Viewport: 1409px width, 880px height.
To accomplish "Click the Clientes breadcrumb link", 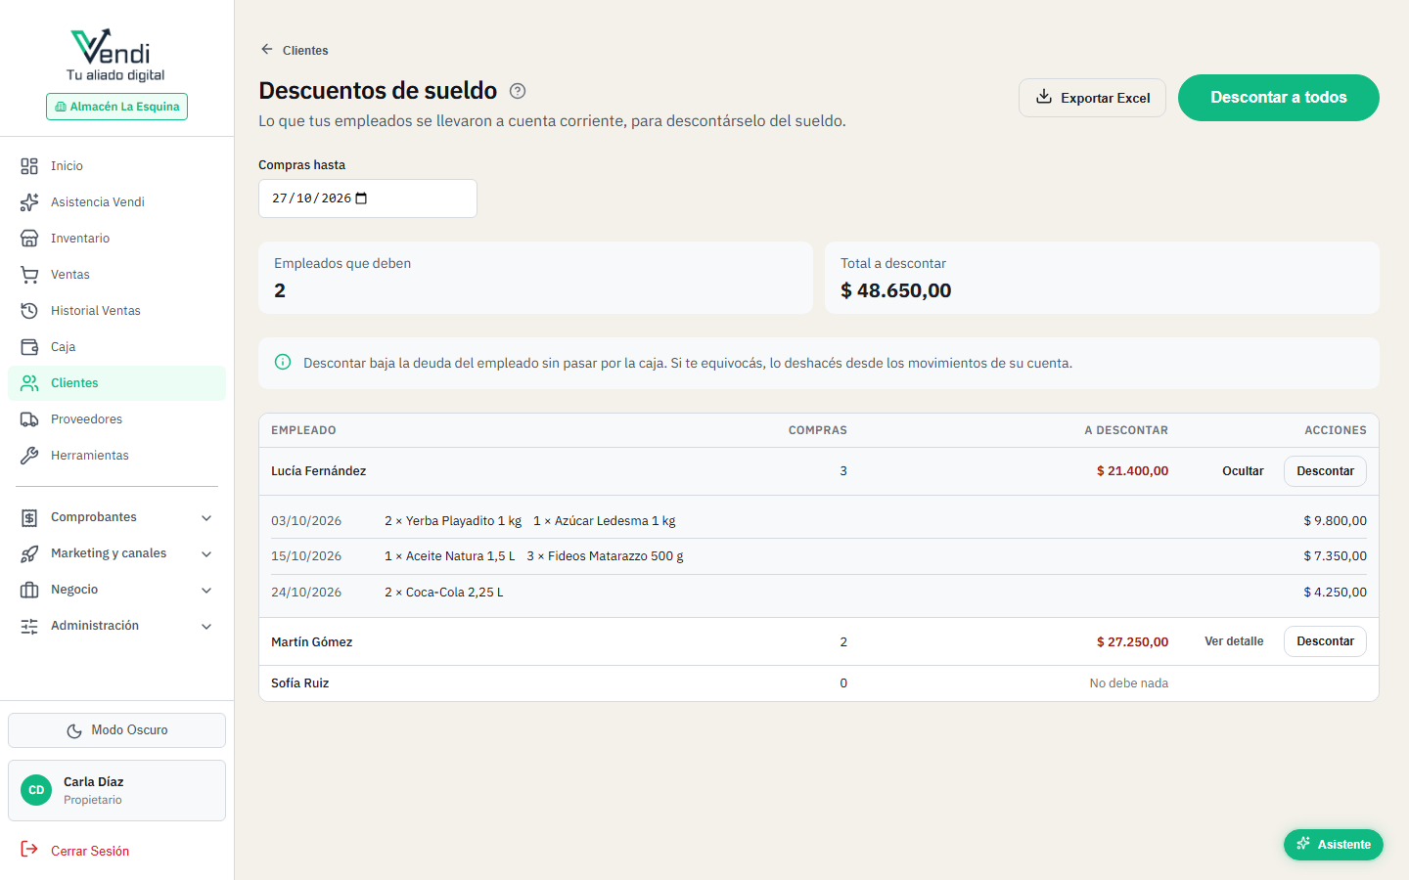I will click(305, 51).
